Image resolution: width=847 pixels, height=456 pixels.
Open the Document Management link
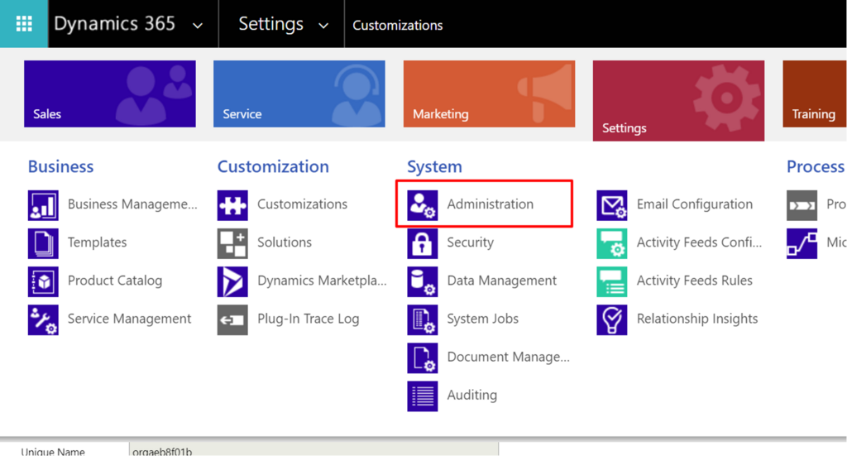(509, 358)
